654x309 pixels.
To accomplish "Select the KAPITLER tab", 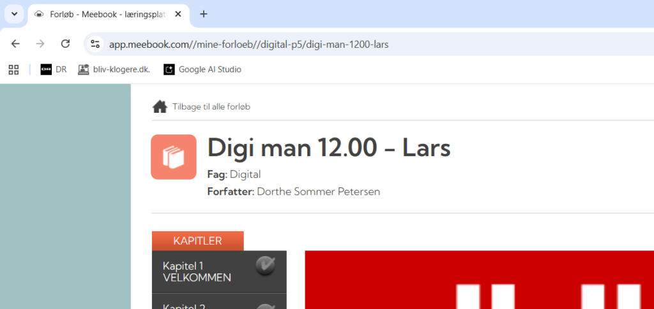I will [x=198, y=241].
